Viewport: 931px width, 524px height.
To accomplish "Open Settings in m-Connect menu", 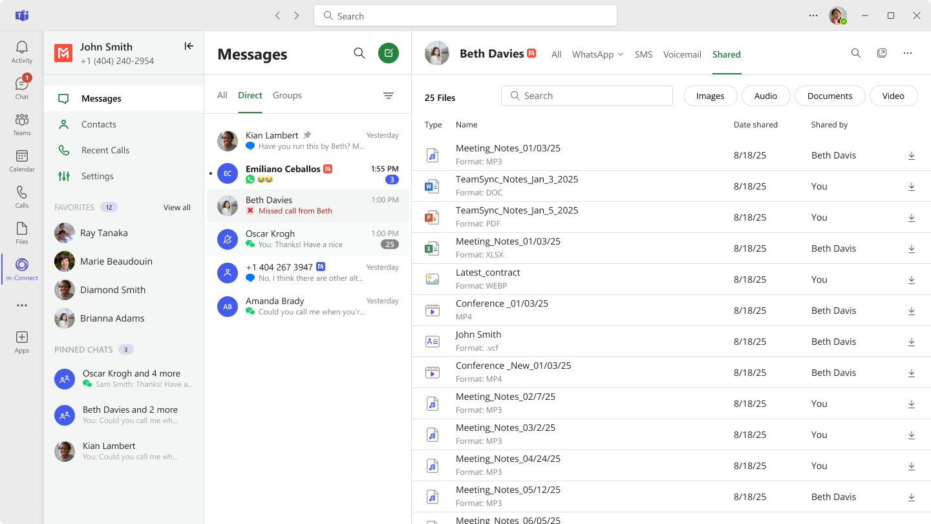I will click(124, 176).
